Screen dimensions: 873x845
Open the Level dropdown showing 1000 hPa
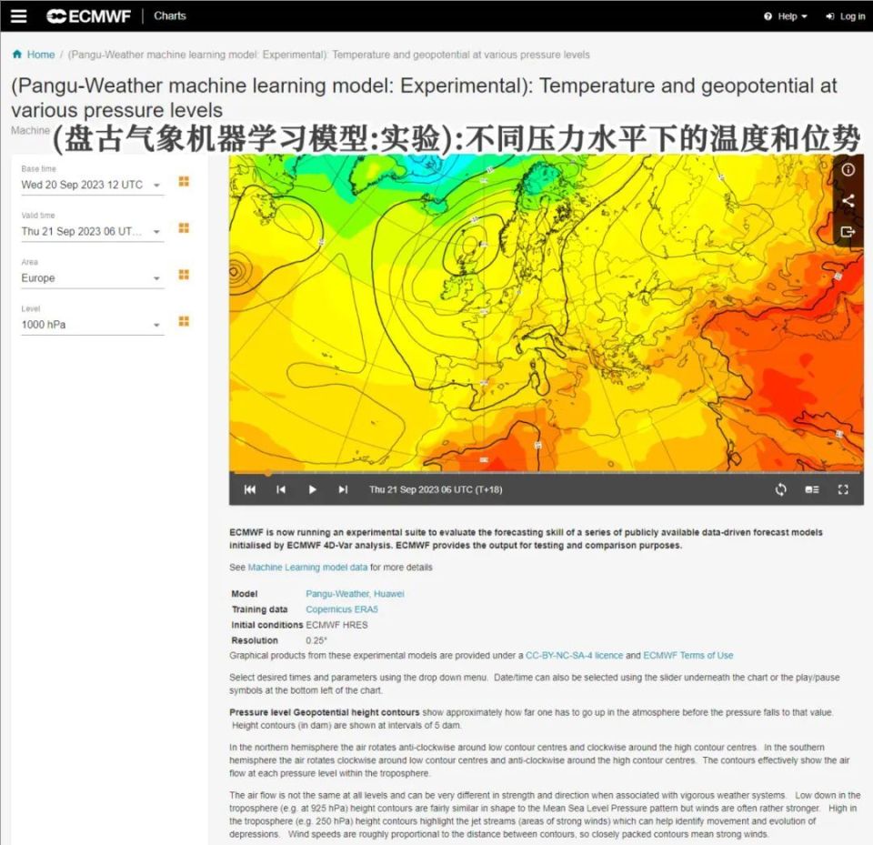pos(91,325)
